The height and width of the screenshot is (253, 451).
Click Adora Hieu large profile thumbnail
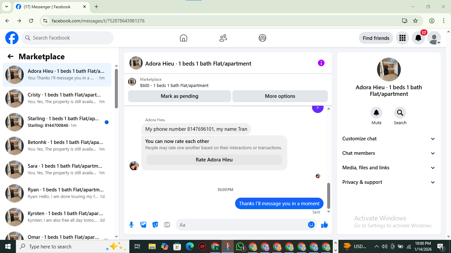tap(389, 70)
